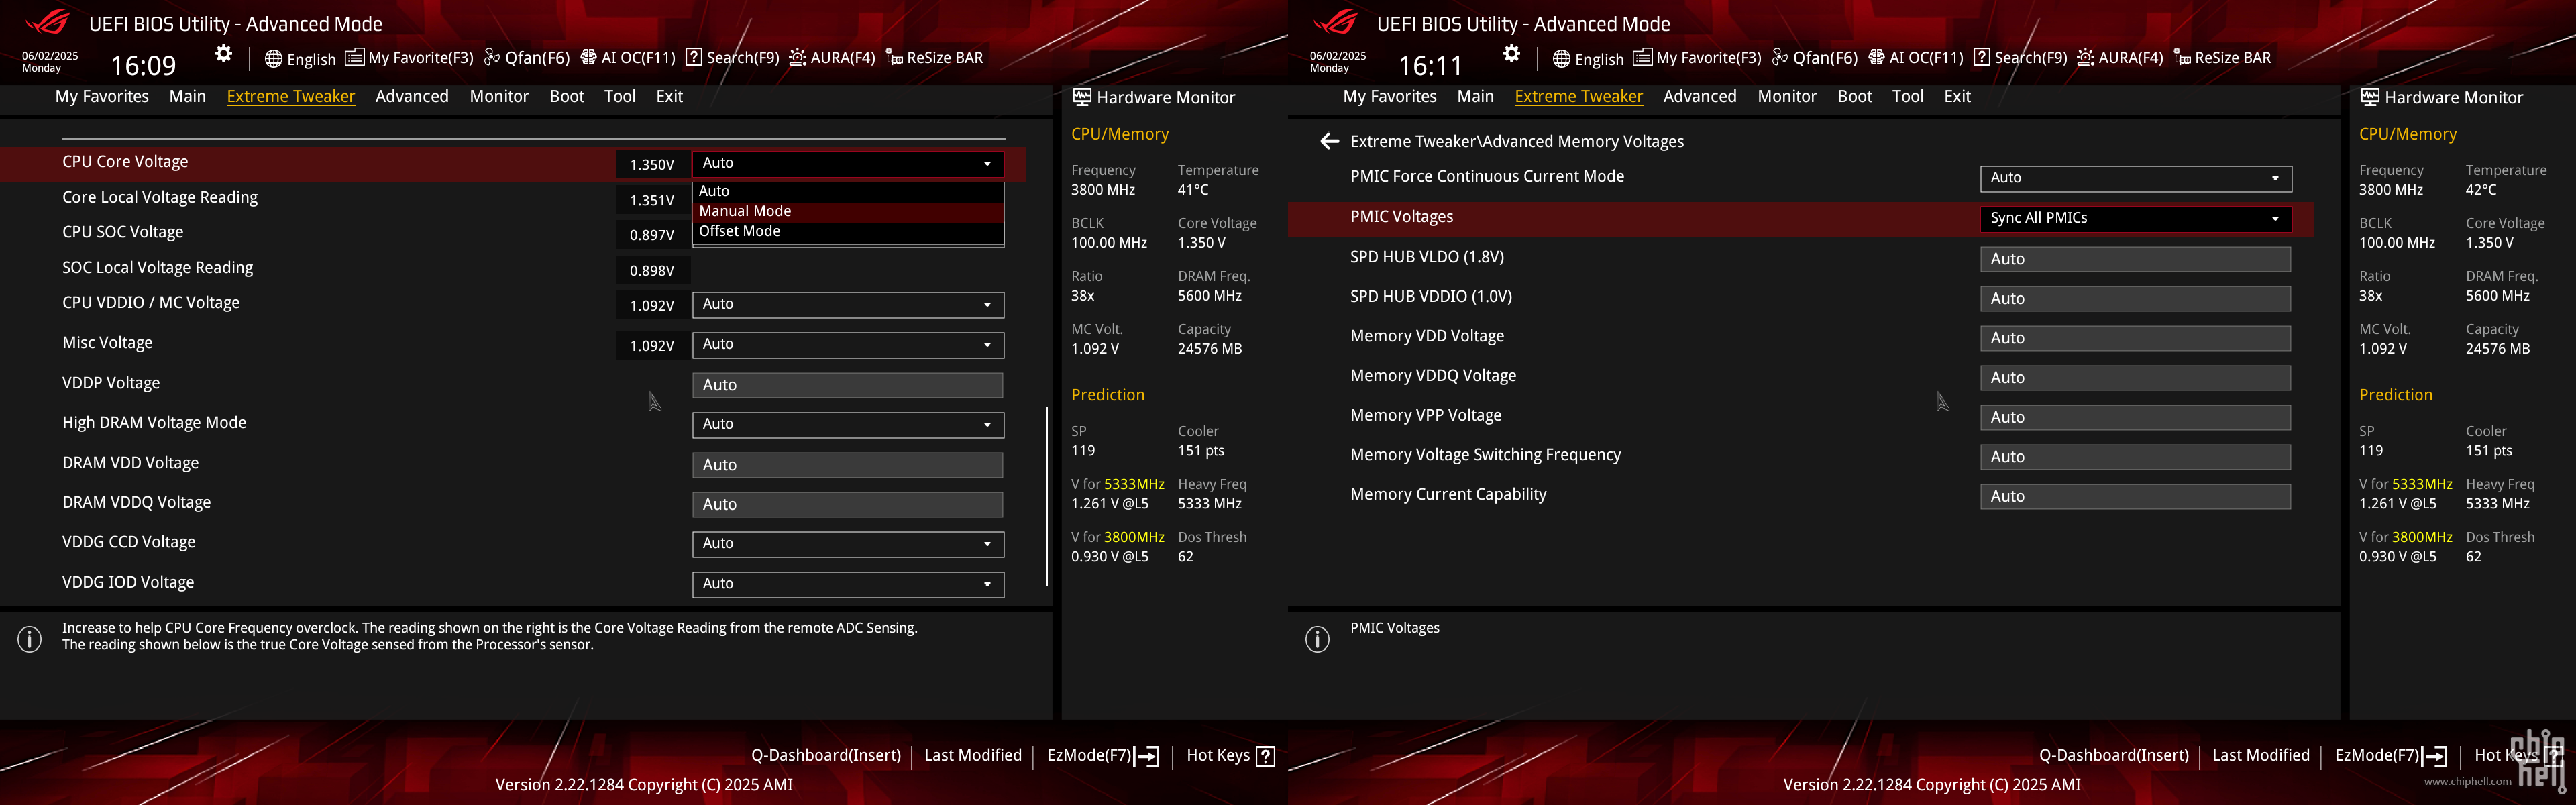Click Memory VPP Voltage field
Screen dimensions: 2576x805
(2136, 418)
